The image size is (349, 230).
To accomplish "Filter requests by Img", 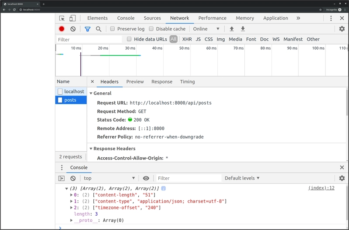I will click(221, 39).
